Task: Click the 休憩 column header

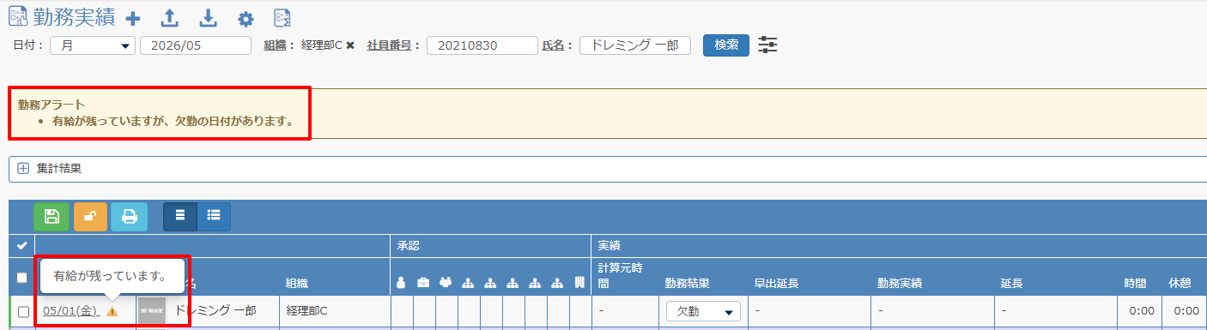Action: (x=1180, y=282)
